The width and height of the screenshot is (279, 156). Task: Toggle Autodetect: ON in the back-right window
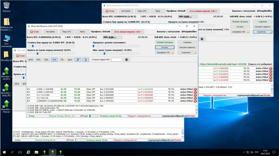tap(240, 32)
